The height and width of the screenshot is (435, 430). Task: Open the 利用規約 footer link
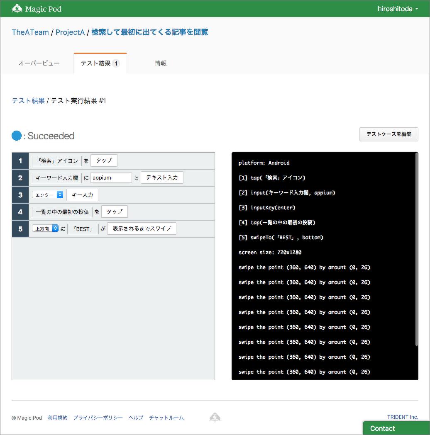pos(57,418)
